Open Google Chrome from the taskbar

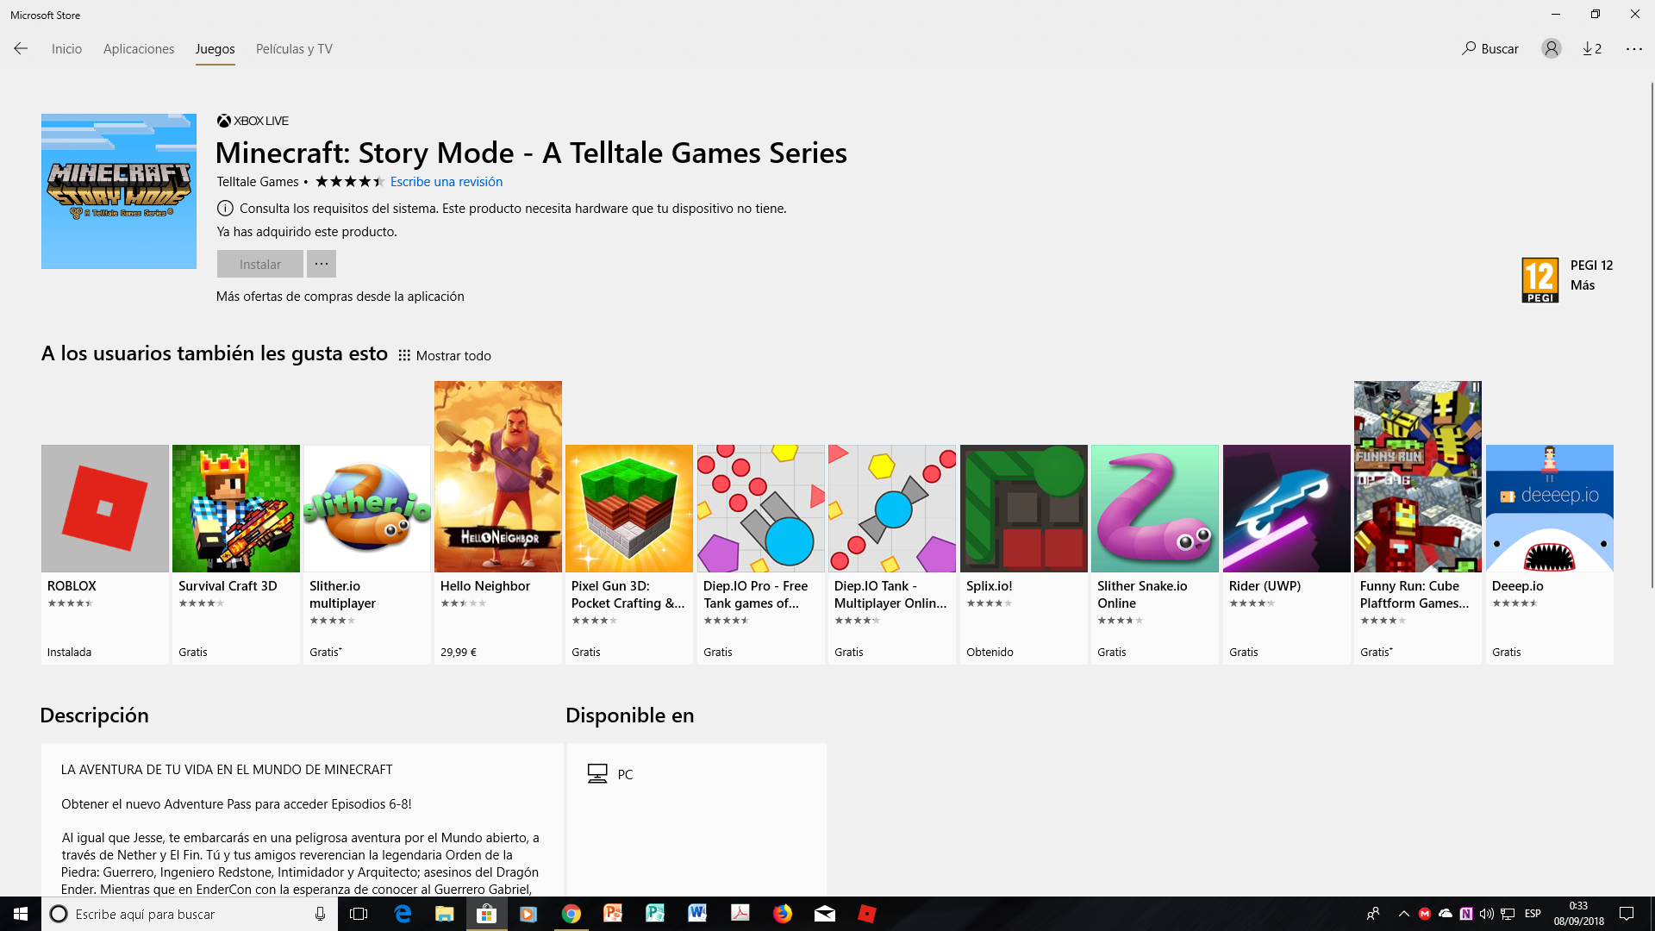pyautogui.click(x=571, y=914)
